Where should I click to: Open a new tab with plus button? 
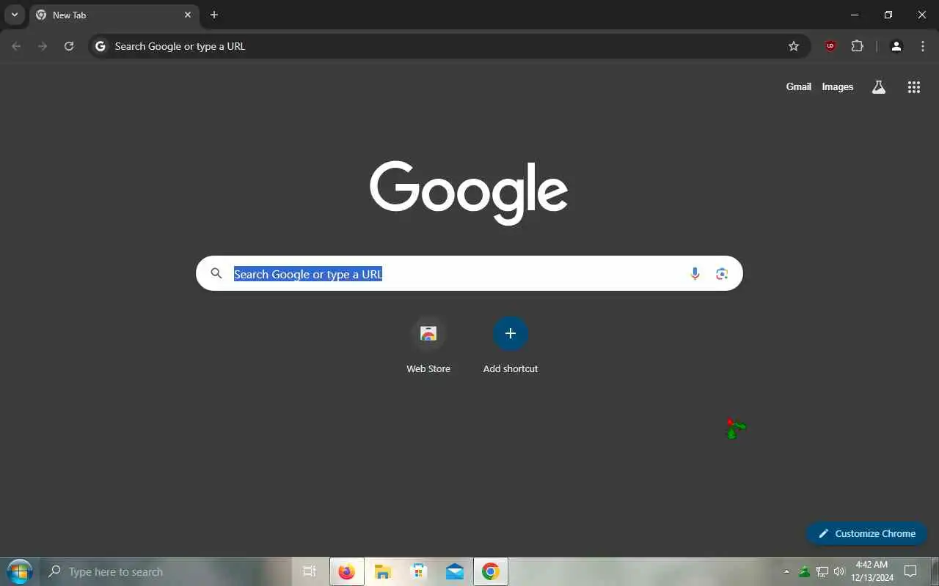pyautogui.click(x=214, y=15)
